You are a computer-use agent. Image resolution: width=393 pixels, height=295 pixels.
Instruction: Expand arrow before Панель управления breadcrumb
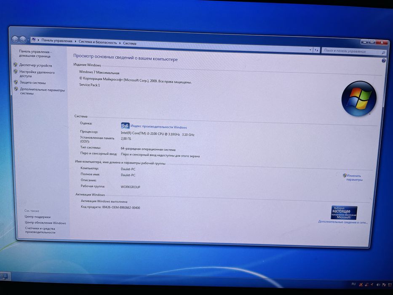[x=38, y=40]
